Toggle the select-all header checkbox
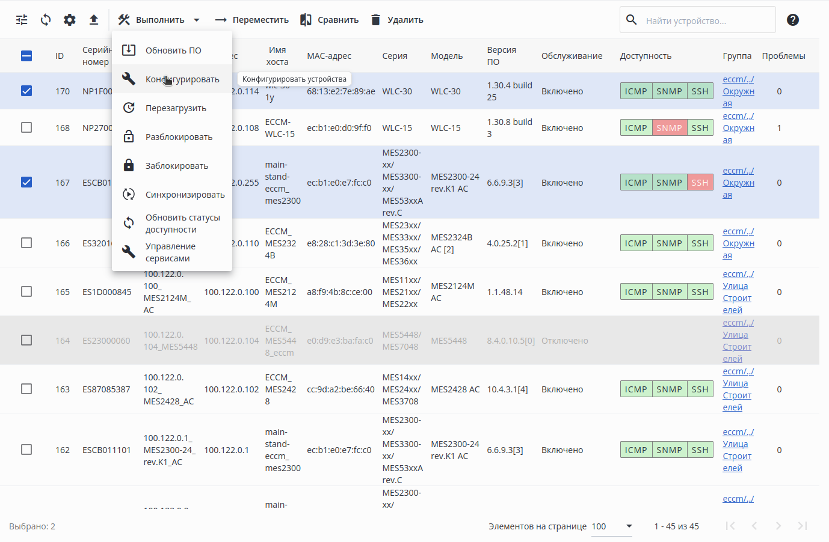The image size is (829, 542). (x=26, y=56)
